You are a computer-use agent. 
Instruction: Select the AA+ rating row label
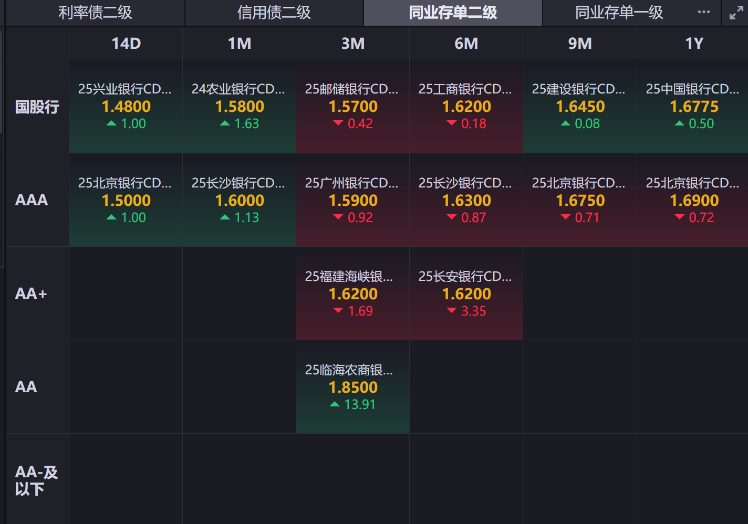31,294
